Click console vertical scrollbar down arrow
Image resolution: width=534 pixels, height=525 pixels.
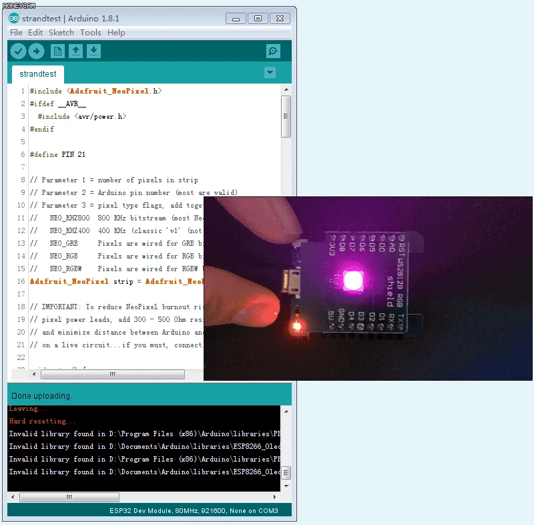point(286,486)
